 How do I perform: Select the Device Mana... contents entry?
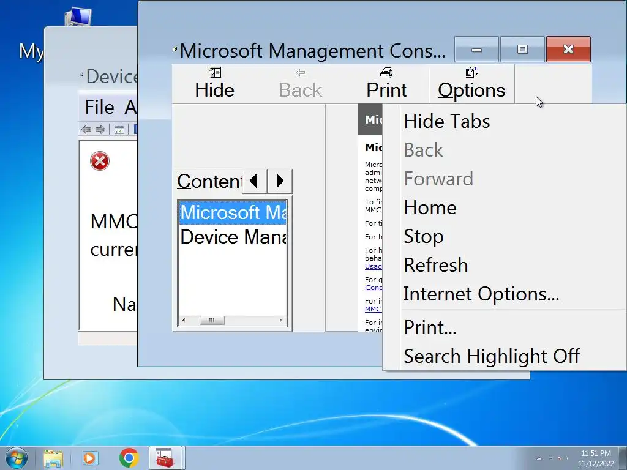pos(233,237)
